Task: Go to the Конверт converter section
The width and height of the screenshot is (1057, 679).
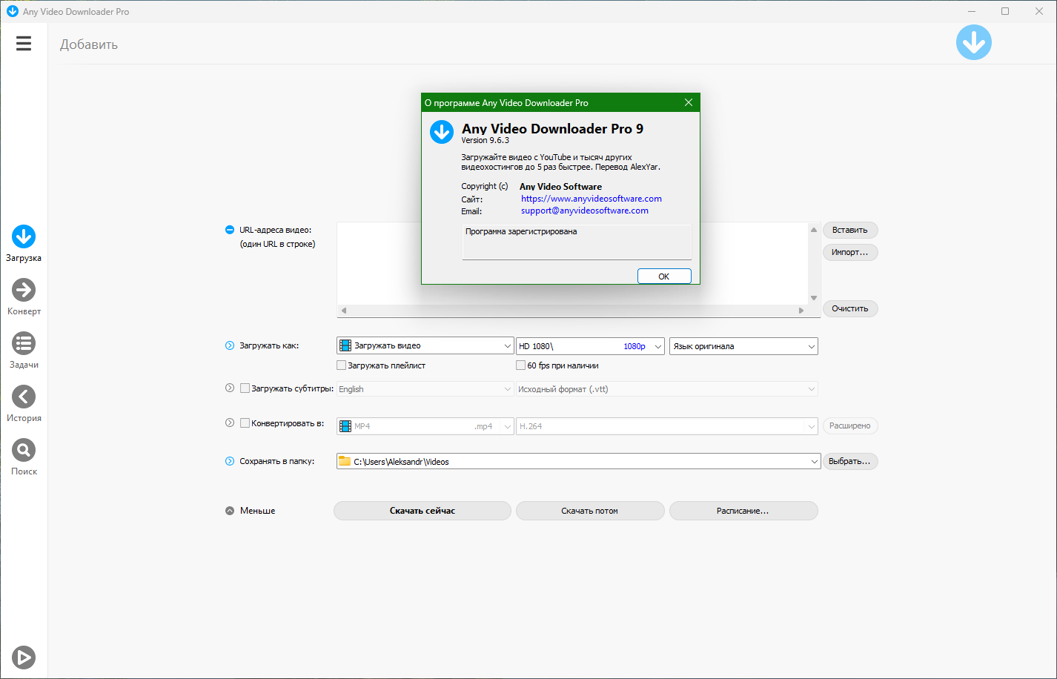Action: 24,297
